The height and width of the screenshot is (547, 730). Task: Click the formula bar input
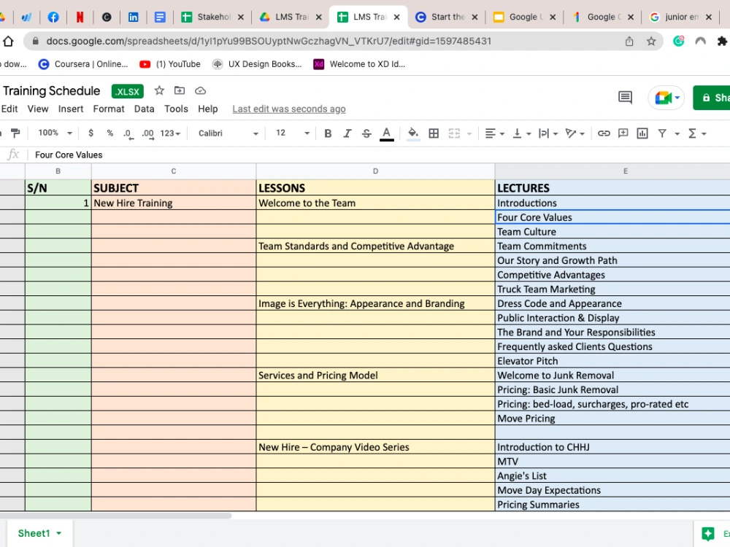tap(377, 155)
